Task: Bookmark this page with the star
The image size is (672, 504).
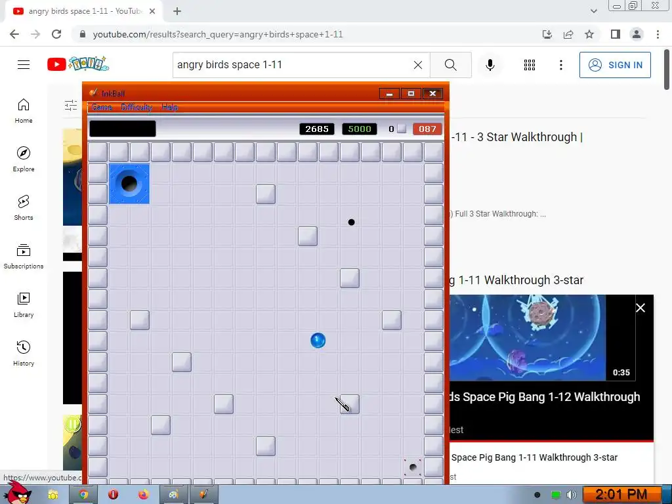Action: click(x=589, y=34)
